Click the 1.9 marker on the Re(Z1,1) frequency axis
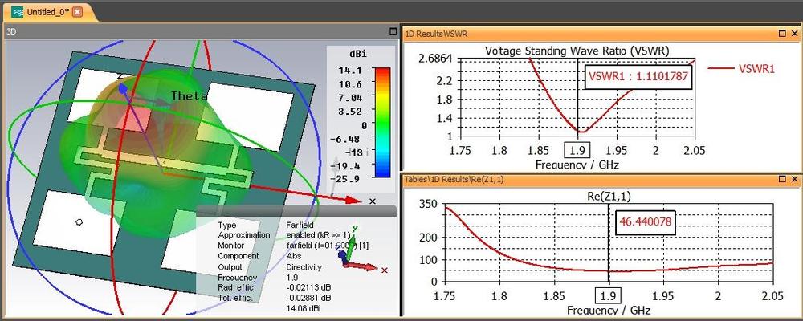The width and height of the screenshot is (803, 321). tap(609, 295)
